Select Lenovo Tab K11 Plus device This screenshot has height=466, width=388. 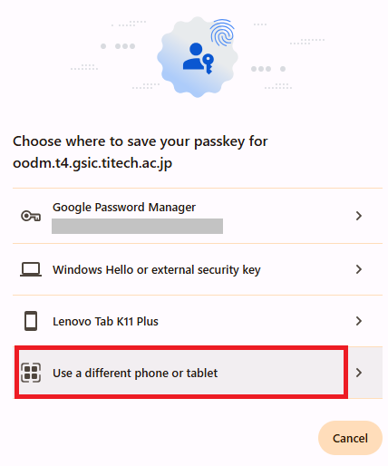(x=198, y=321)
